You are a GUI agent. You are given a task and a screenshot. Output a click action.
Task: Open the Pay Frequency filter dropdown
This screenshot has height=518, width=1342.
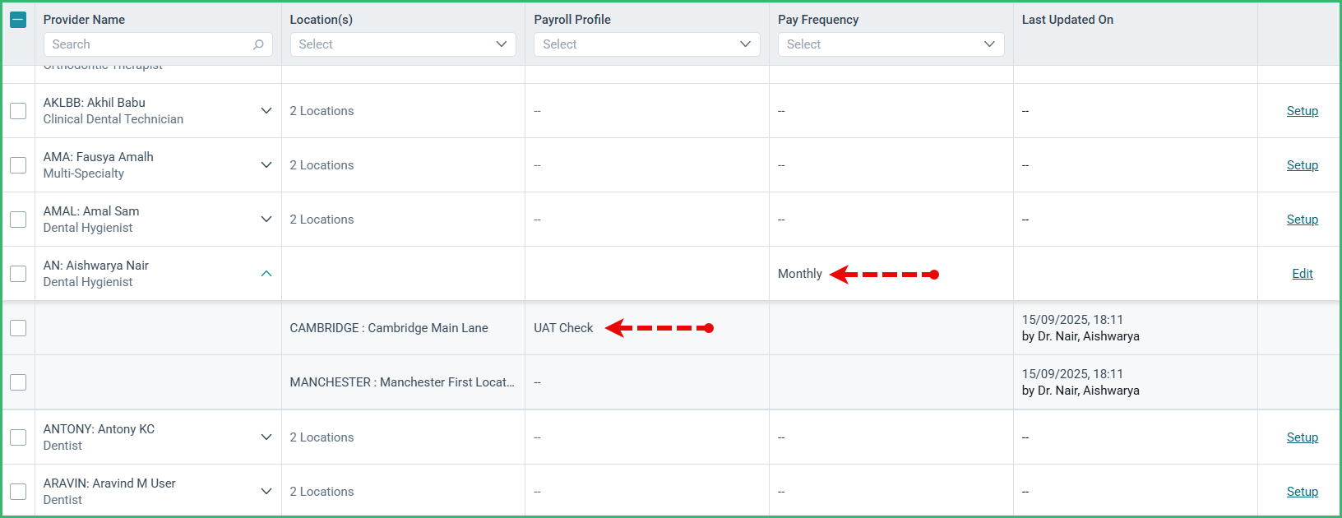tap(891, 44)
